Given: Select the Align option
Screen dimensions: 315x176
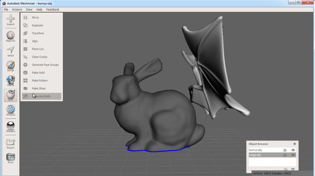Looking at the screenshot, I should point(41,41).
